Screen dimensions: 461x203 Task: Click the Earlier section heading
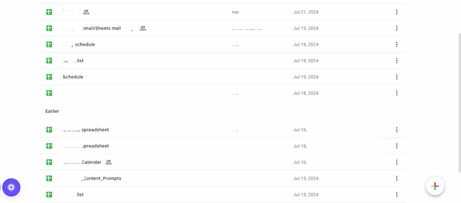pyautogui.click(x=52, y=112)
